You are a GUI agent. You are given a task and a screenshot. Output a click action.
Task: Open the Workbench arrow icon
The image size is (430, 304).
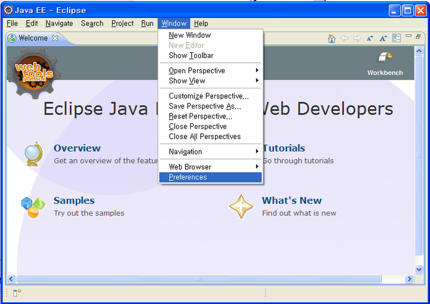(x=385, y=57)
